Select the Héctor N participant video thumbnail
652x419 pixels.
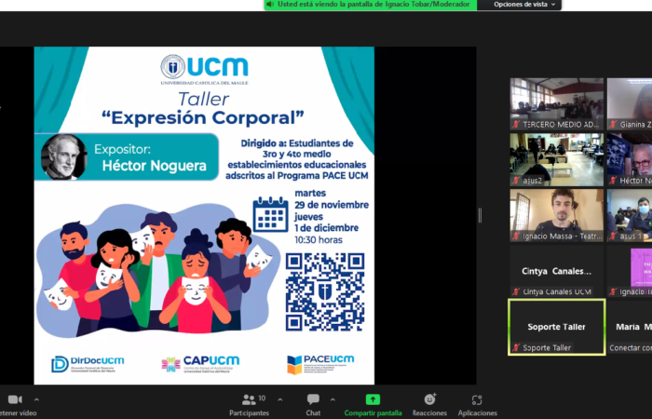click(630, 159)
